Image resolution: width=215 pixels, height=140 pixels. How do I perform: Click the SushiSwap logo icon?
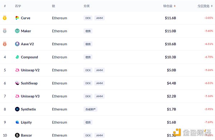click(17, 83)
